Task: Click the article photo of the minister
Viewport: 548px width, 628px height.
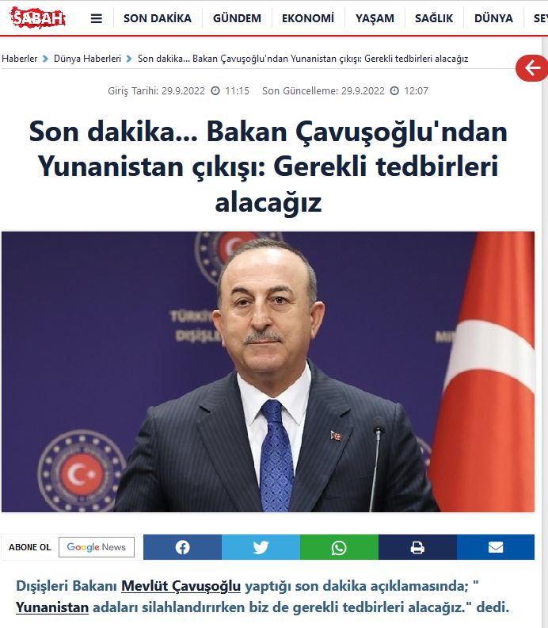Action: pyautogui.click(x=268, y=372)
